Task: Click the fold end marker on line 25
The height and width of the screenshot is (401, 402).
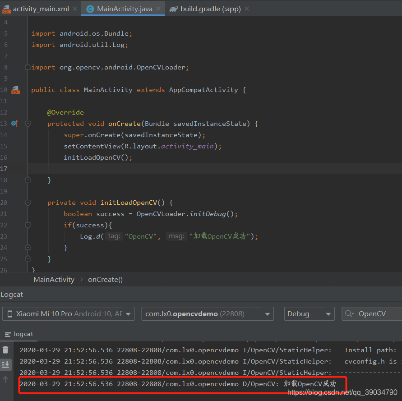Action: (x=28, y=259)
